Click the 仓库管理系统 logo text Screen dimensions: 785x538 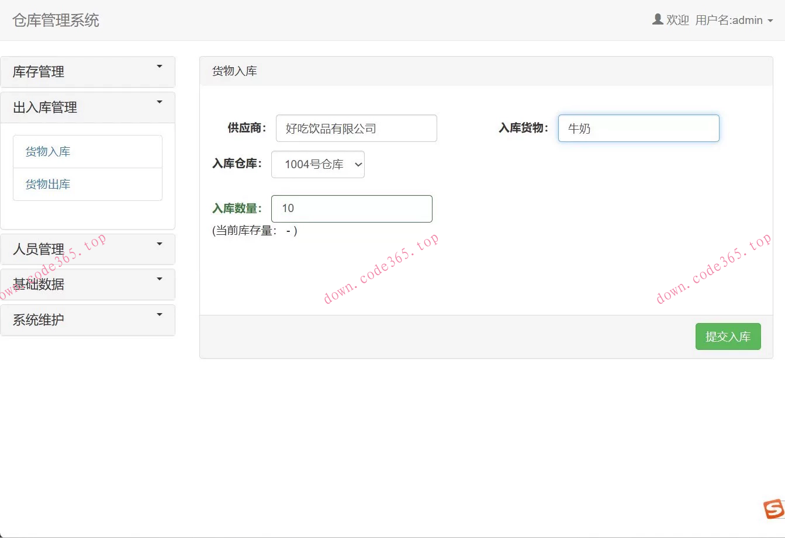[x=55, y=19]
